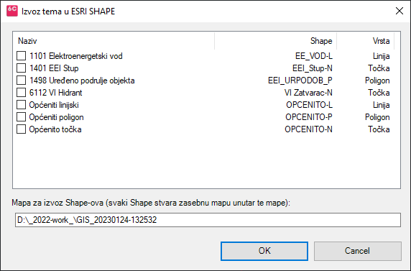Screen dimensions: 411x271
Task: Tick the 1401 EEI Stup checkbox
Action: 22,68
